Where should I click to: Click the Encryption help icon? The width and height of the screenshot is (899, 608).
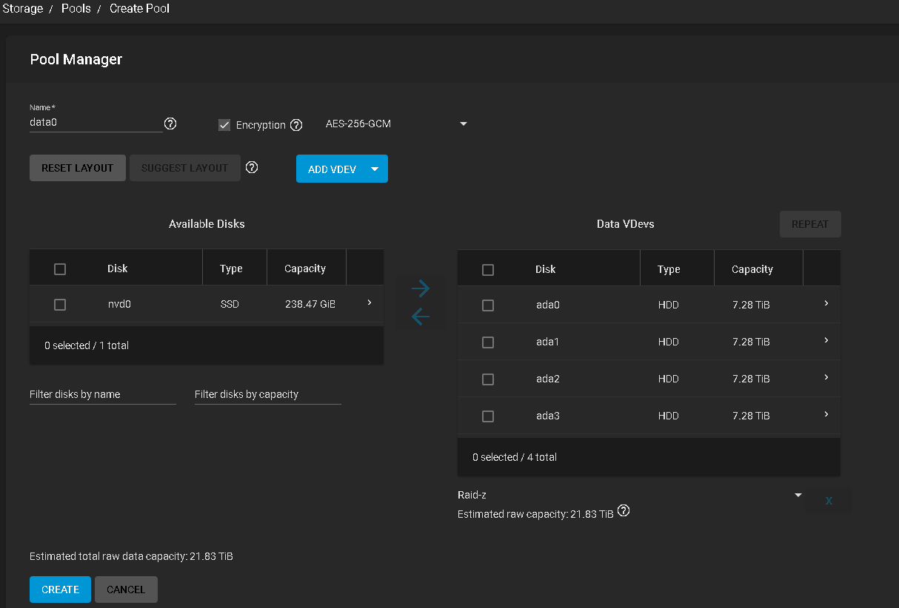[296, 125]
